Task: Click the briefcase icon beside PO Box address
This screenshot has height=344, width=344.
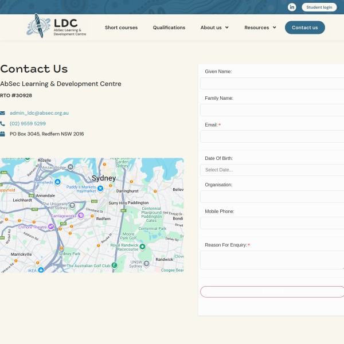Action: [3, 134]
